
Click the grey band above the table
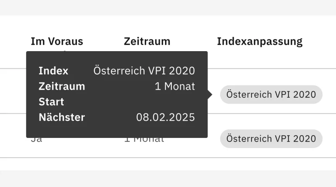pos(168,8)
